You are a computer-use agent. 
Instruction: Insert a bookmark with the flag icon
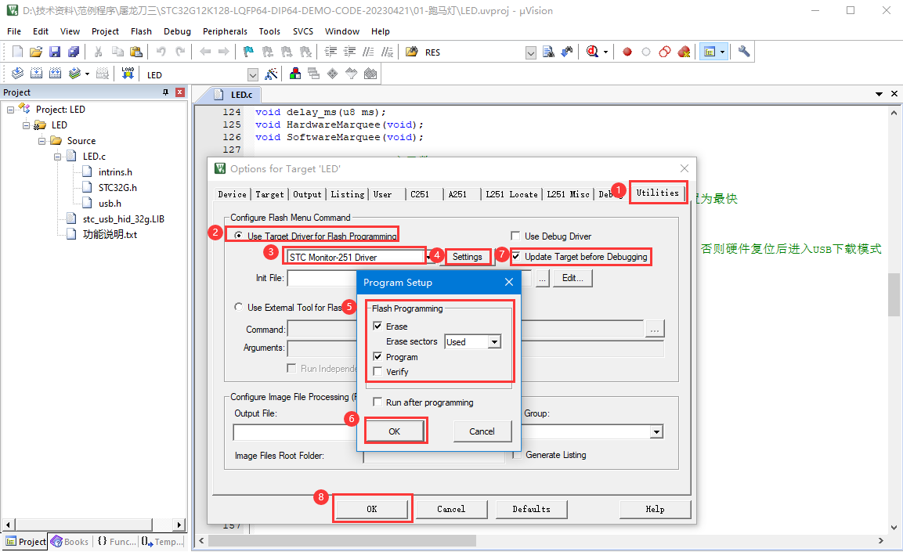pos(248,52)
